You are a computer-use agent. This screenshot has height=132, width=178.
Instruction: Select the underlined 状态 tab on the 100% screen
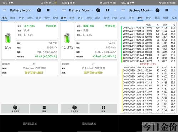tap(63, 18)
